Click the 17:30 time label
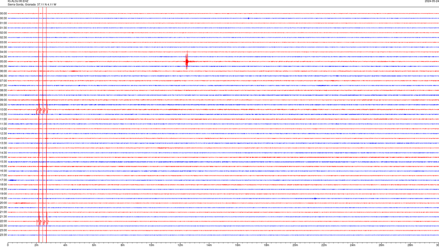Screen dimensions: 439x247 pyautogui.click(x=3, y=180)
